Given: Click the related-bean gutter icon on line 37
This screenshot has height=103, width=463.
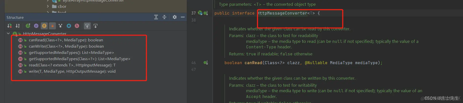Looking at the screenshot, I should [x=200, y=13].
